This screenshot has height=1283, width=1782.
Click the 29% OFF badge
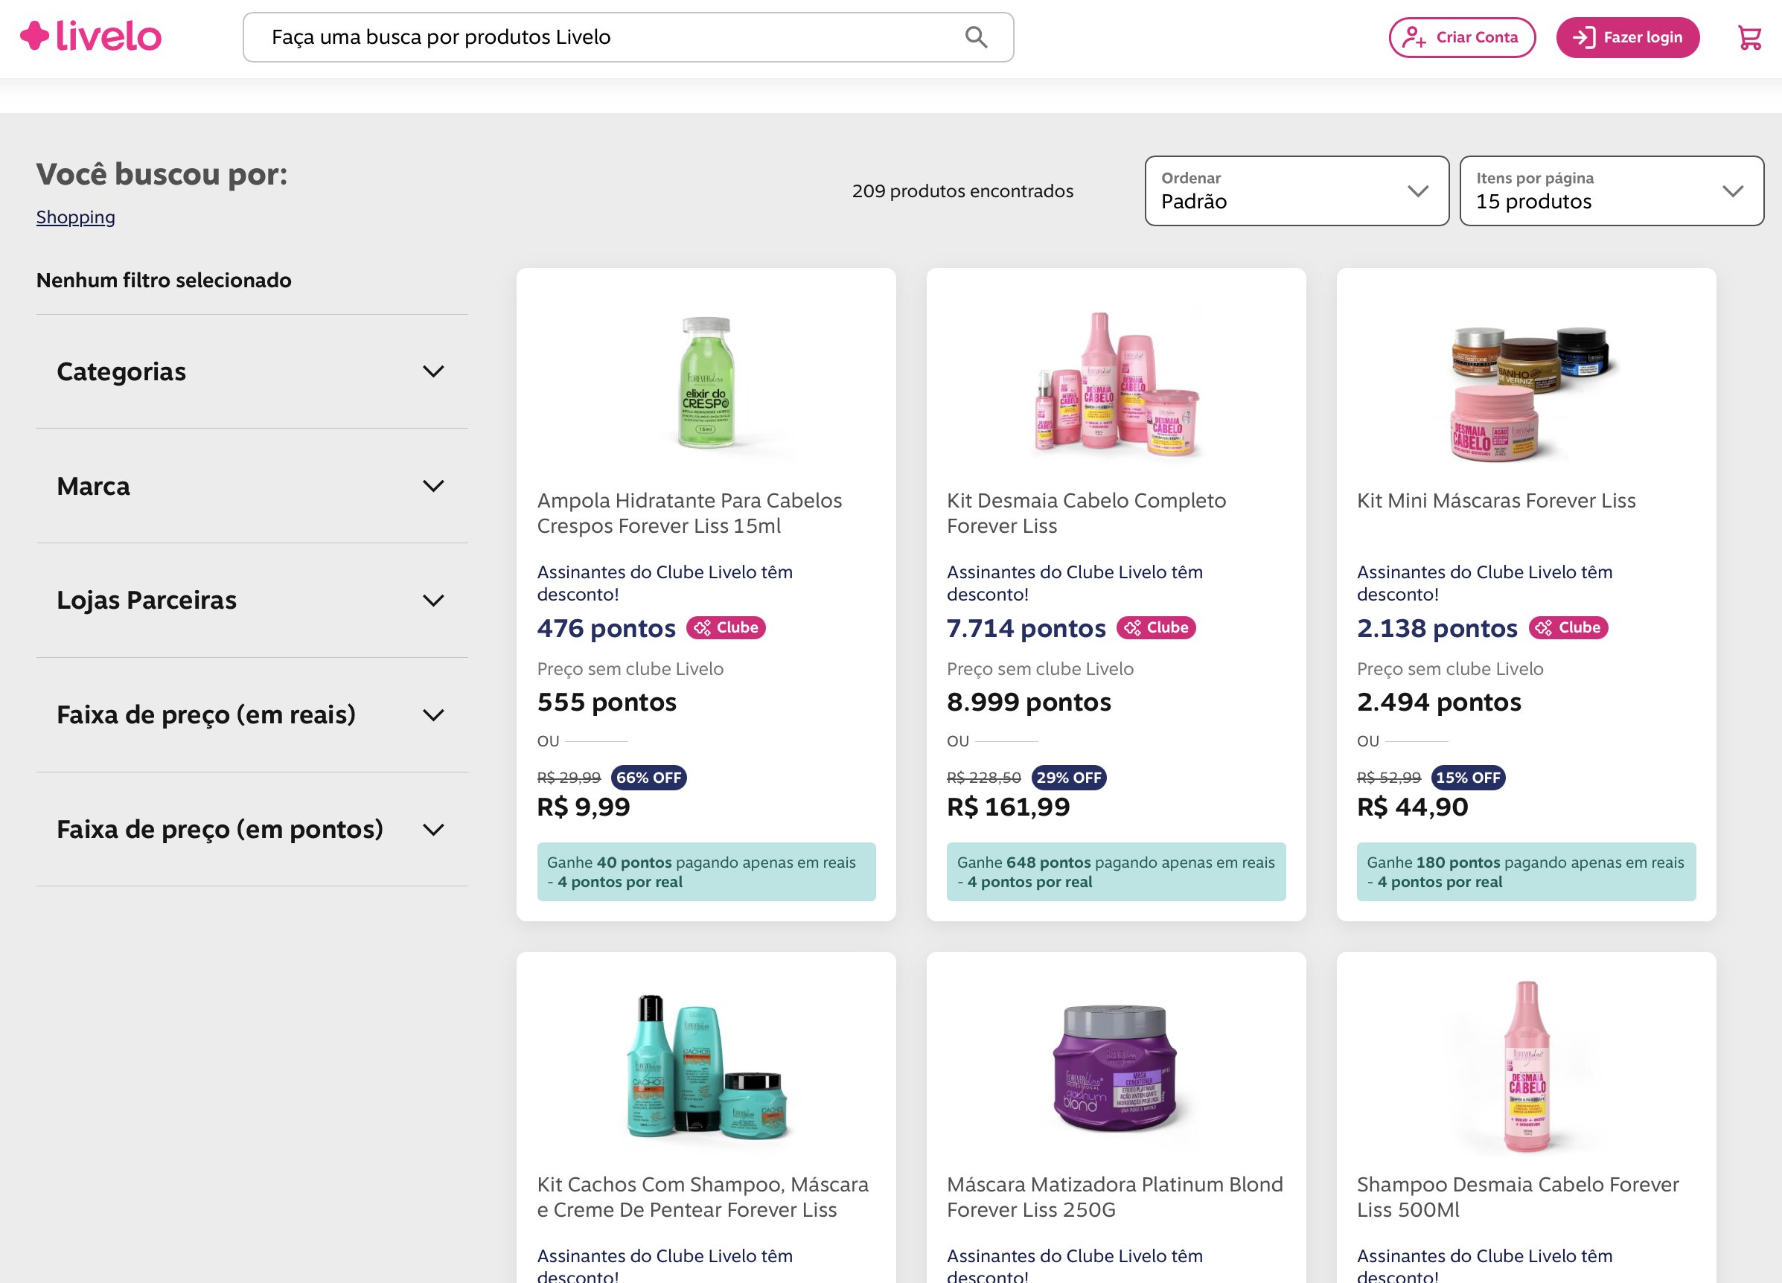point(1069,778)
